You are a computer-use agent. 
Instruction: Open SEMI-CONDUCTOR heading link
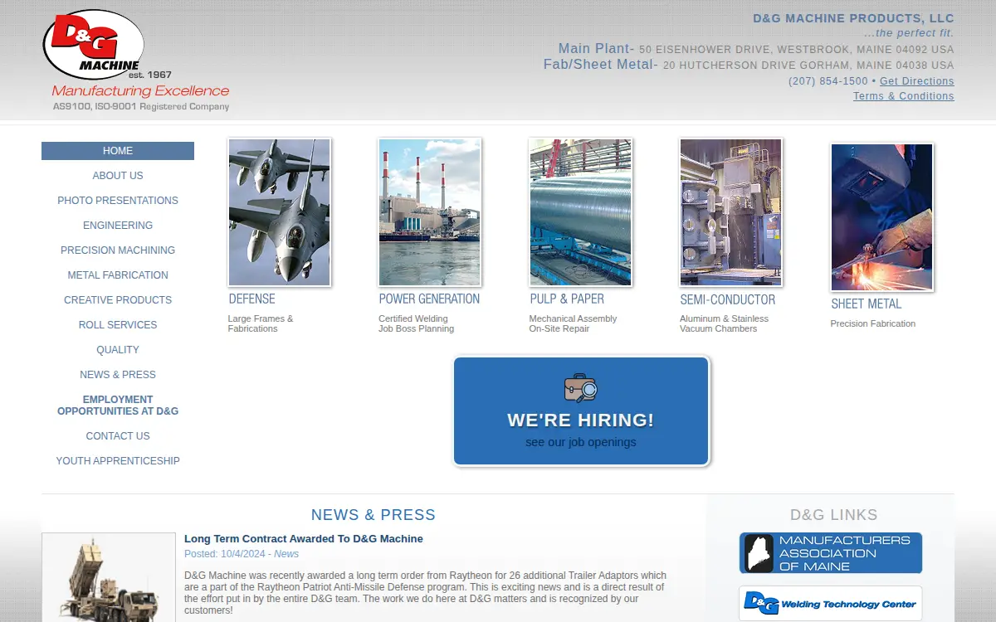point(728,299)
